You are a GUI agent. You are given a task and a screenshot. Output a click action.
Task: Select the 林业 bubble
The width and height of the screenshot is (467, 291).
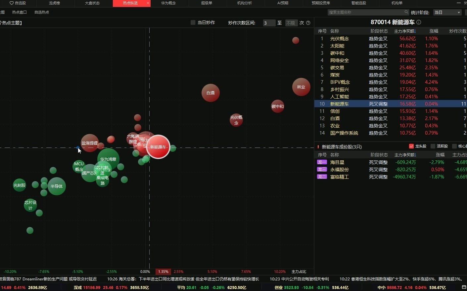[x=301, y=87]
